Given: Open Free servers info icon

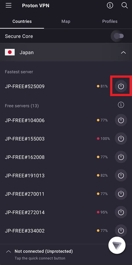Looking at the screenshot, I should point(121,105).
